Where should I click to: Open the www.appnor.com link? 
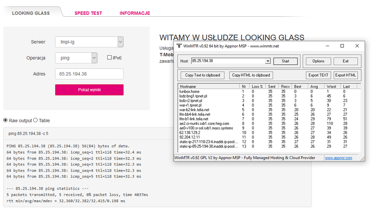coord(338,158)
